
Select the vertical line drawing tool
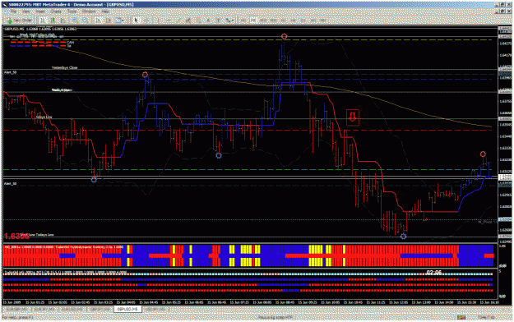pos(158,21)
